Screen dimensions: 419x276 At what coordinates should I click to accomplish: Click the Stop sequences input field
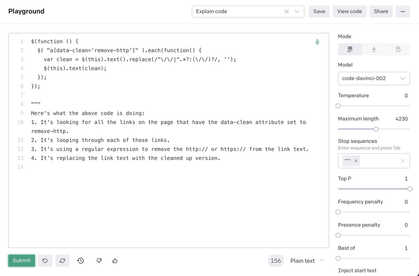pyautogui.click(x=374, y=161)
